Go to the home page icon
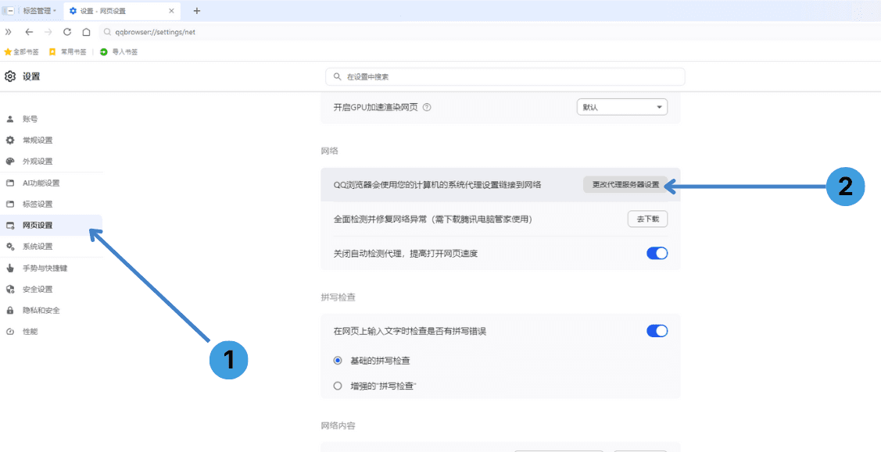 click(87, 32)
